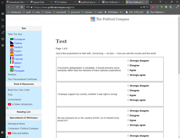Open the misc bookmarks folder

point(36,12)
